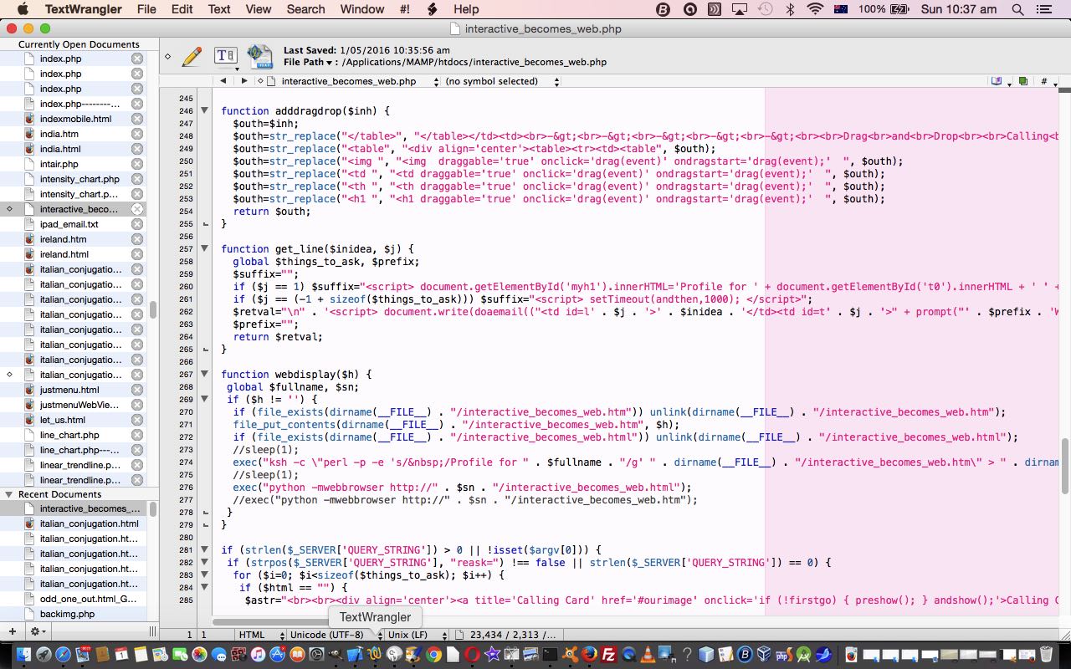Open the Text Options toolbar icon
This screenshot has height=669, width=1071.
pyautogui.click(x=226, y=56)
